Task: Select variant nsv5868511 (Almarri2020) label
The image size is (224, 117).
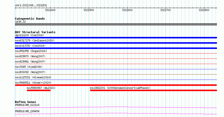Action: coord(33,83)
